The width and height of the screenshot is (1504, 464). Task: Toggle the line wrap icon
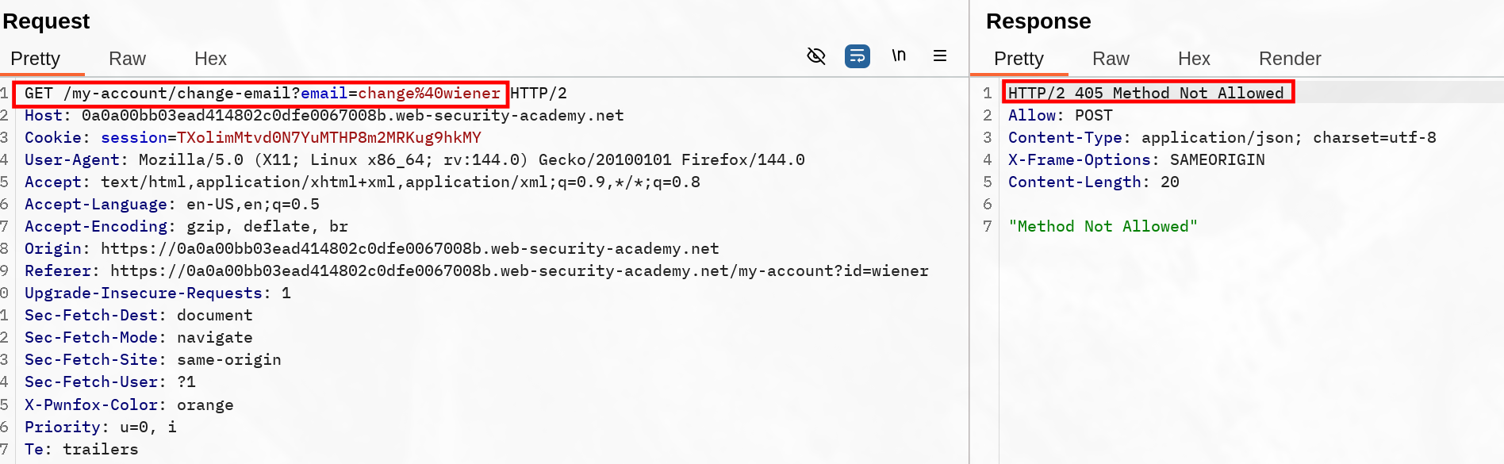(858, 56)
